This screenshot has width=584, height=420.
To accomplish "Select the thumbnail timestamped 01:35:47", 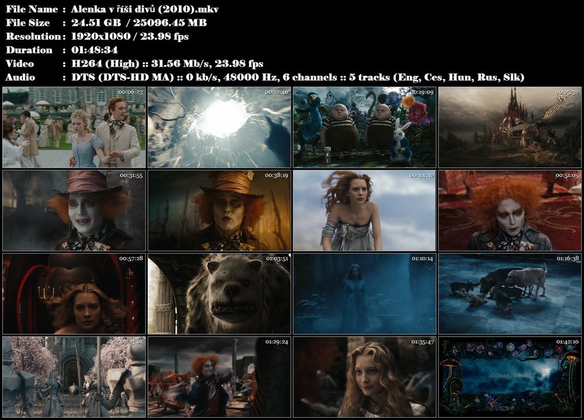I will tap(364, 377).
